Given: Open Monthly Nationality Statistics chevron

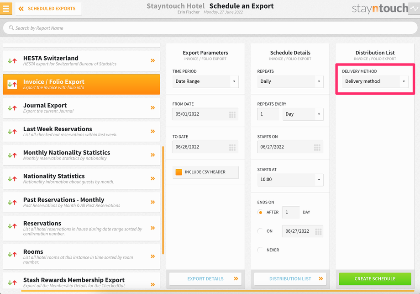Looking at the screenshot, I should tap(152, 155).
